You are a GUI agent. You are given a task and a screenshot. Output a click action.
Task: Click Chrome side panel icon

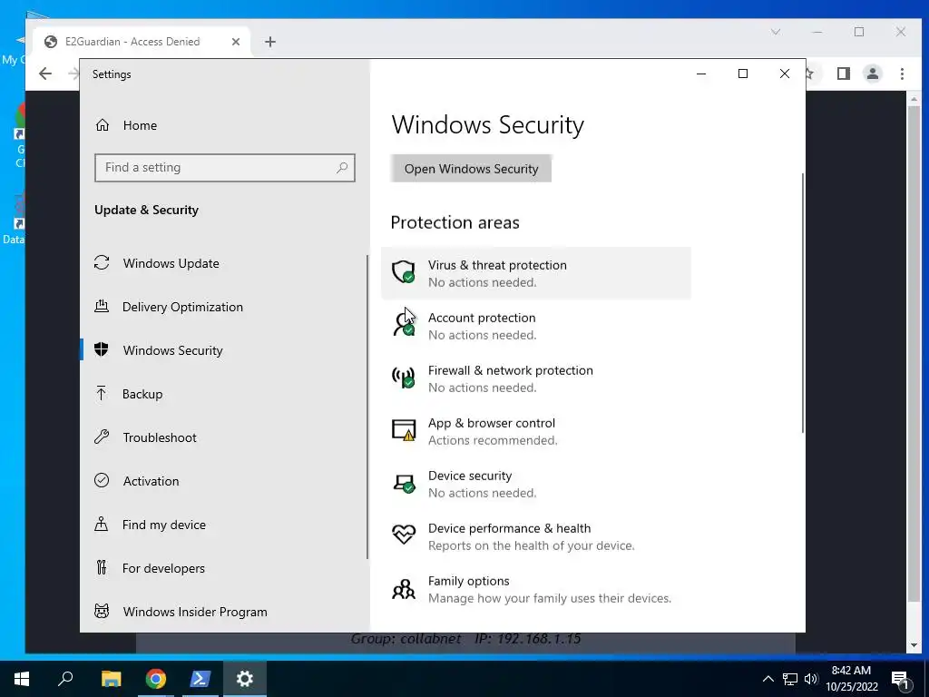pyautogui.click(x=843, y=74)
